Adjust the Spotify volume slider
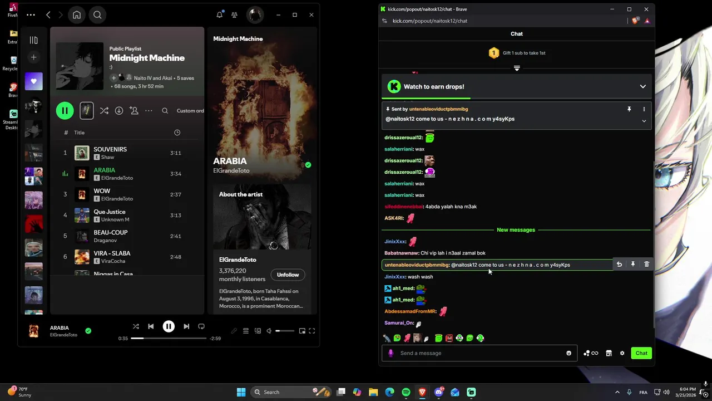Image resolution: width=712 pixels, height=401 pixels. click(x=285, y=331)
